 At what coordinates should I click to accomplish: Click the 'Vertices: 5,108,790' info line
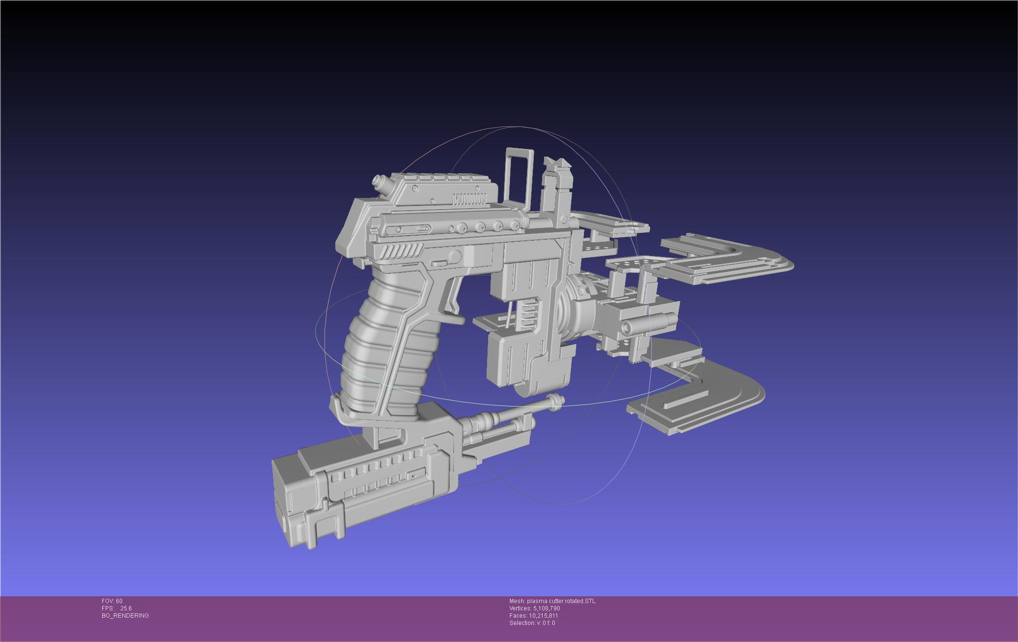(535, 608)
